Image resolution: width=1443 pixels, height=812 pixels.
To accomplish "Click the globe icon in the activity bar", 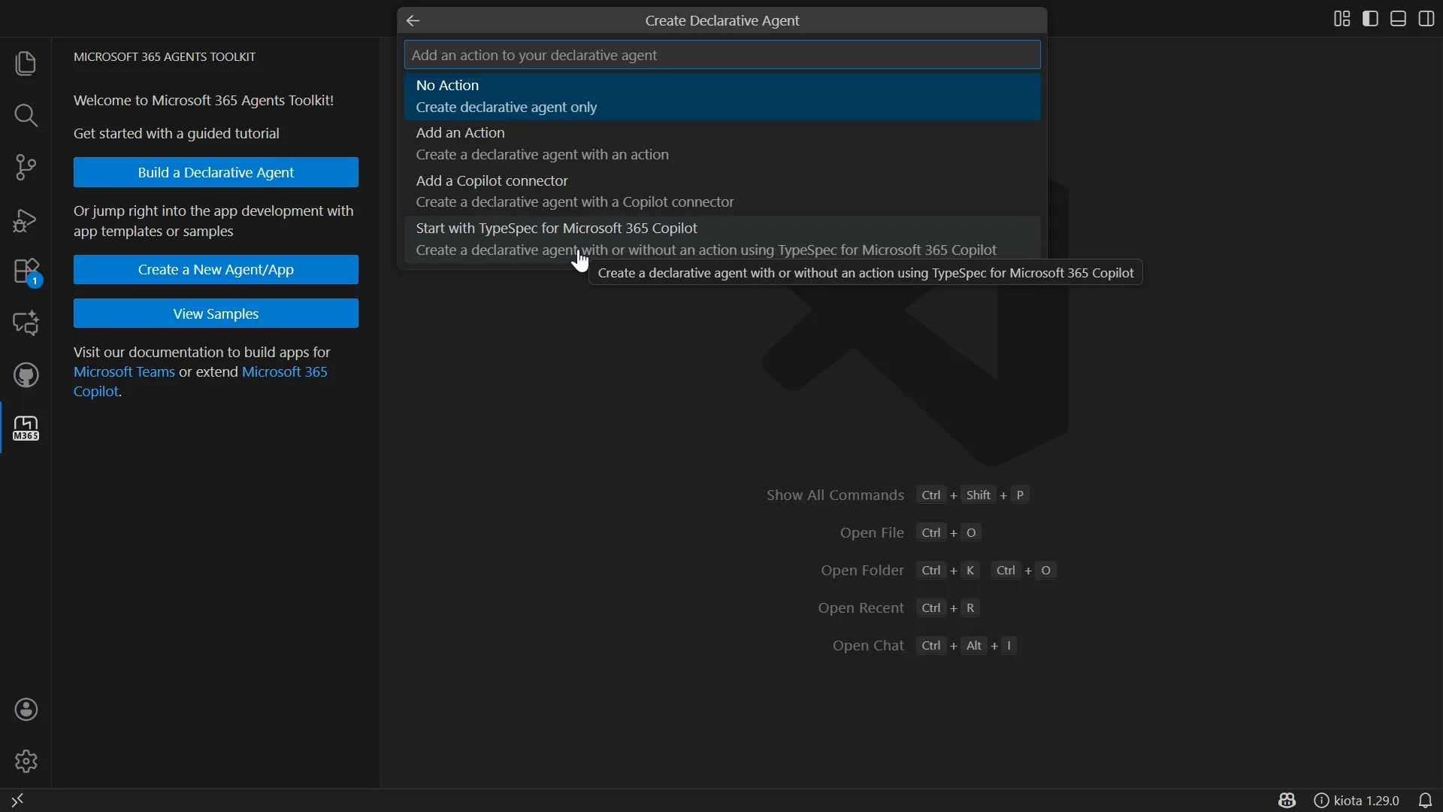I will (26, 375).
